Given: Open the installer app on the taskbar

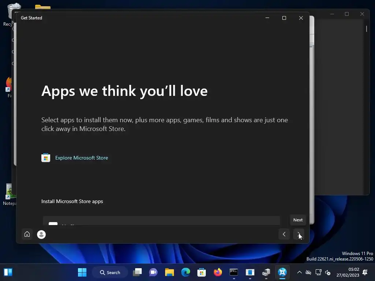Looking at the screenshot, I should pyautogui.click(x=266, y=272).
